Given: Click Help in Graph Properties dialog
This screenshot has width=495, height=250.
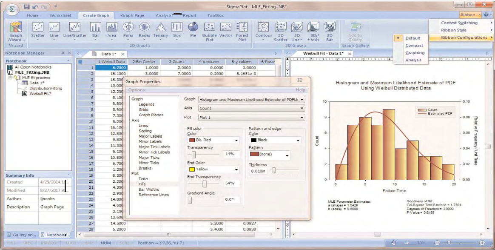Looking at the screenshot, I should click(x=300, y=90).
